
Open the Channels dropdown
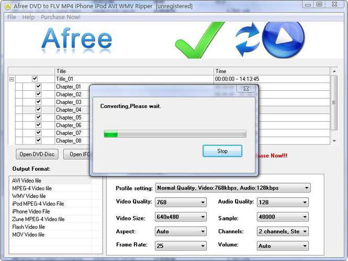[x=283, y=231]
